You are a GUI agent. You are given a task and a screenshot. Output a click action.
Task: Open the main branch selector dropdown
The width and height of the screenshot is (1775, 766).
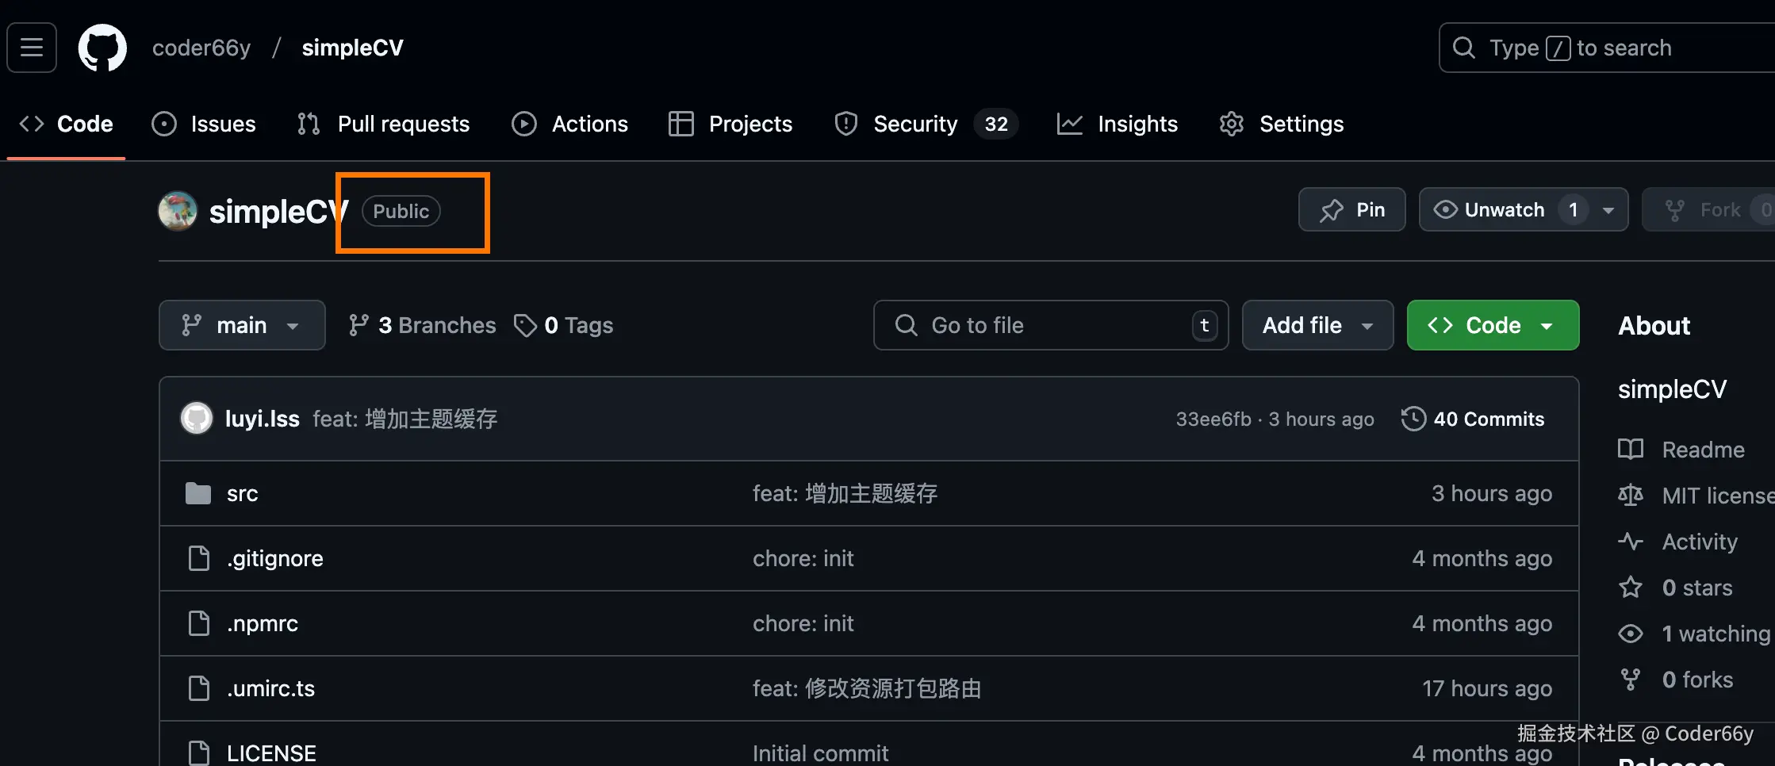pos(242,325)
